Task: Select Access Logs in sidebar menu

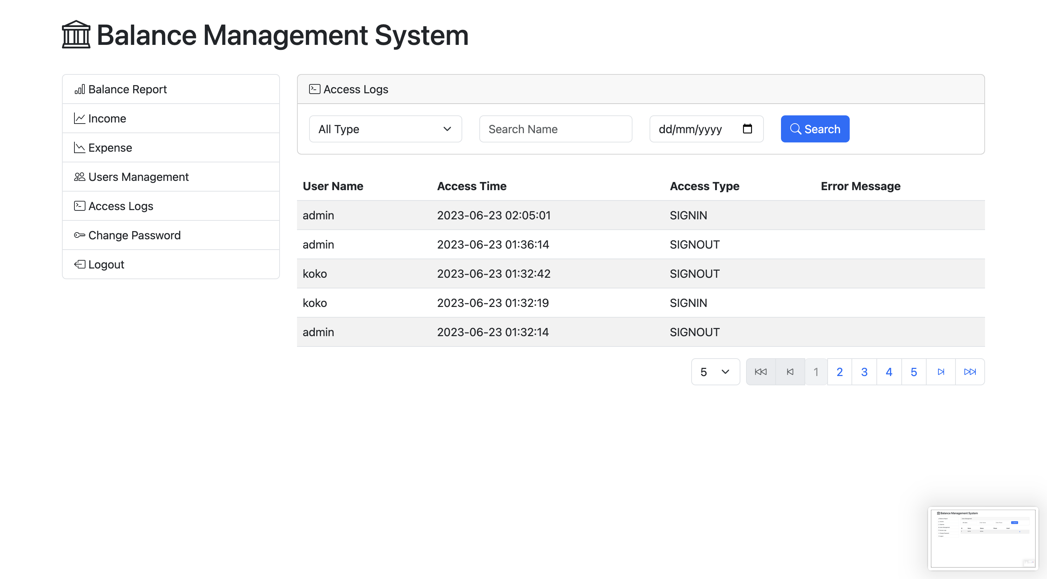Action: click(x=171, y=206)
